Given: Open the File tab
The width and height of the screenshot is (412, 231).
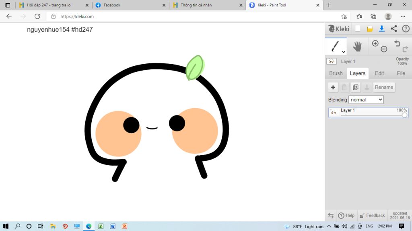Looking at the screenshot, I should click(x=401, y=73).
